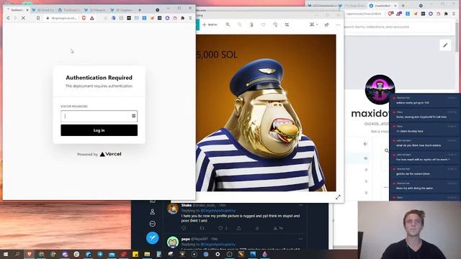Viewport: 461px width, 259px height.
Task: Open Sticky Notes from the taskbar
Action: [135, 254]
